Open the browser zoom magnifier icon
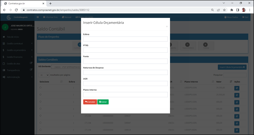The width and height of the screenshot is (254, 135). 212,10
